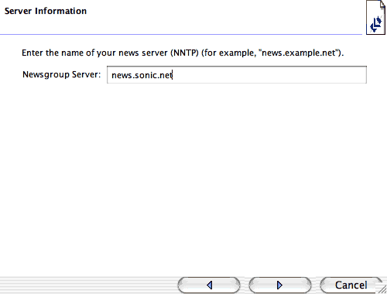Continue with the right arrow button
The height and width of the screenshot is (294, 387).
[280, 285]
